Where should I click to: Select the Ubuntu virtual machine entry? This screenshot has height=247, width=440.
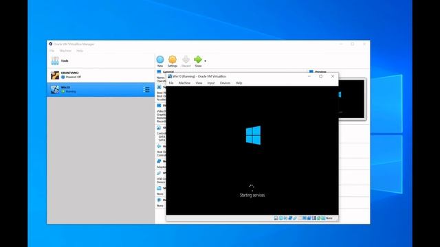(x=100, y=75)
